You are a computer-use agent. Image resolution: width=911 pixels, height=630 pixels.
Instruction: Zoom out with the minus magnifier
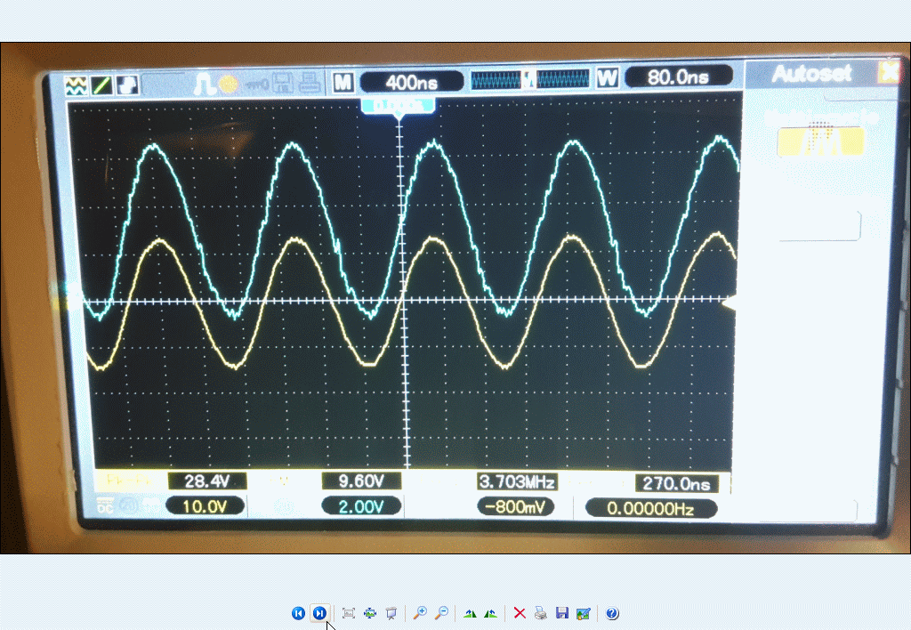coord(440,613)
